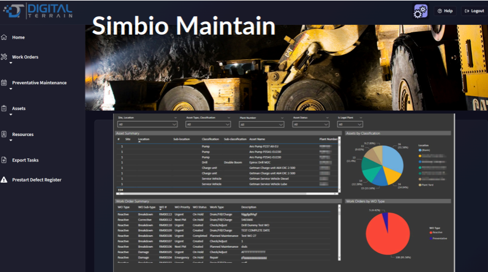Open the gears settings icon in header

click(421, 11)
